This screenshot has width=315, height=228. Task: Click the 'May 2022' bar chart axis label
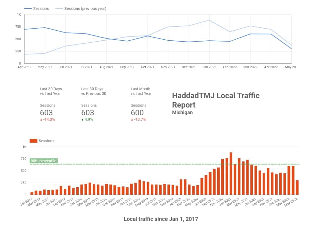click(291, 202)
